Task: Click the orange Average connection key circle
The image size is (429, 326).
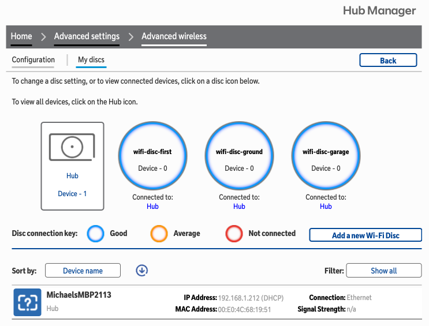Action: [159, 234]
